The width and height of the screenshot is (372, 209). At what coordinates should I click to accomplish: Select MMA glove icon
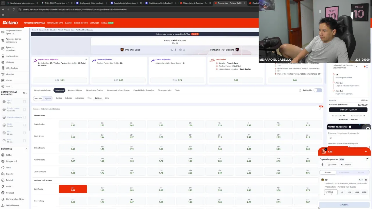pyautogui.click(x=3, y=186)
